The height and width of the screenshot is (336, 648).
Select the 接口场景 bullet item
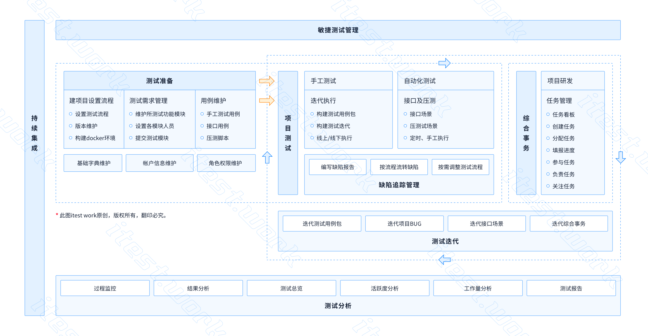[x=420, y=114]
